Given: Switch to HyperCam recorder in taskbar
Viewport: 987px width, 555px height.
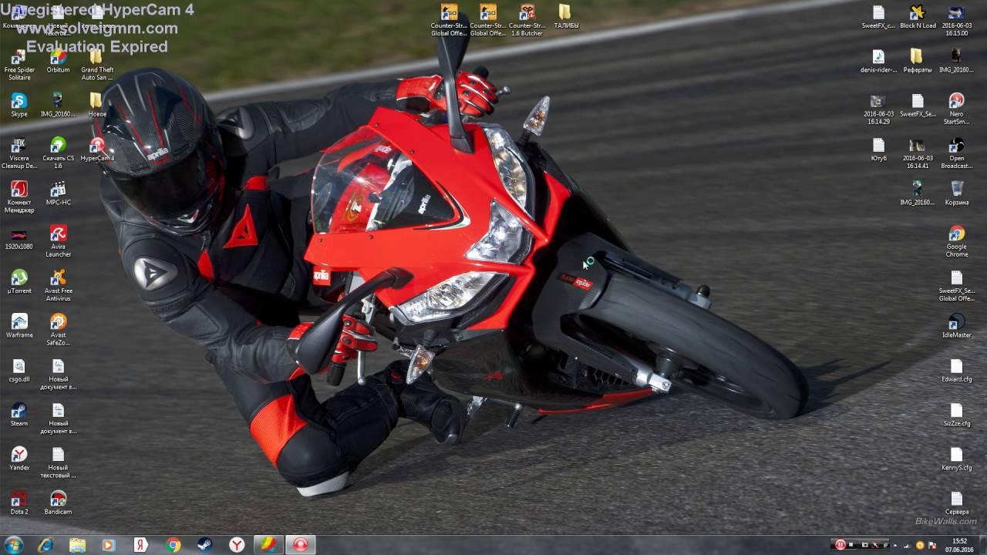Looking at the screenshot, I should pos(300,545).
